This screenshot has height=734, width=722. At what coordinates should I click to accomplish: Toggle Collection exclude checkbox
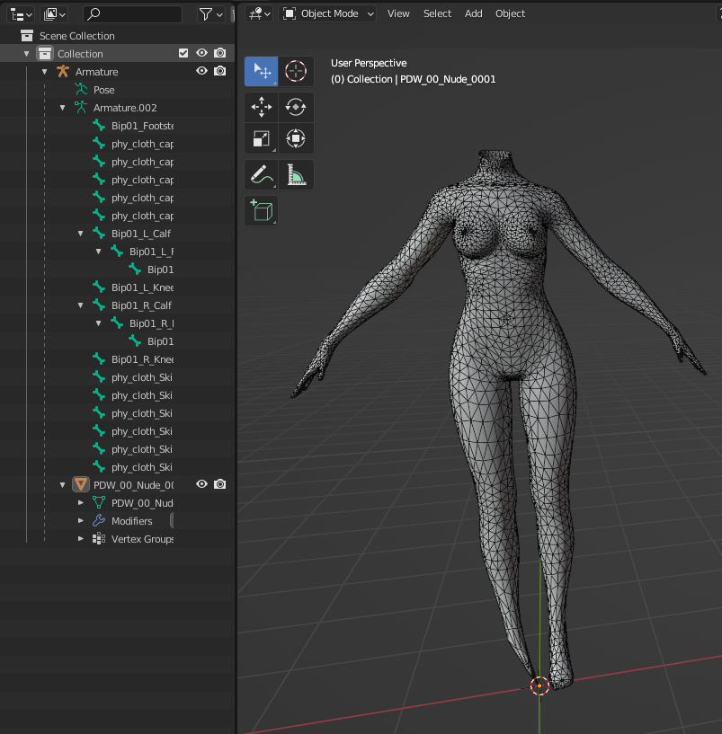click(184, 54)
